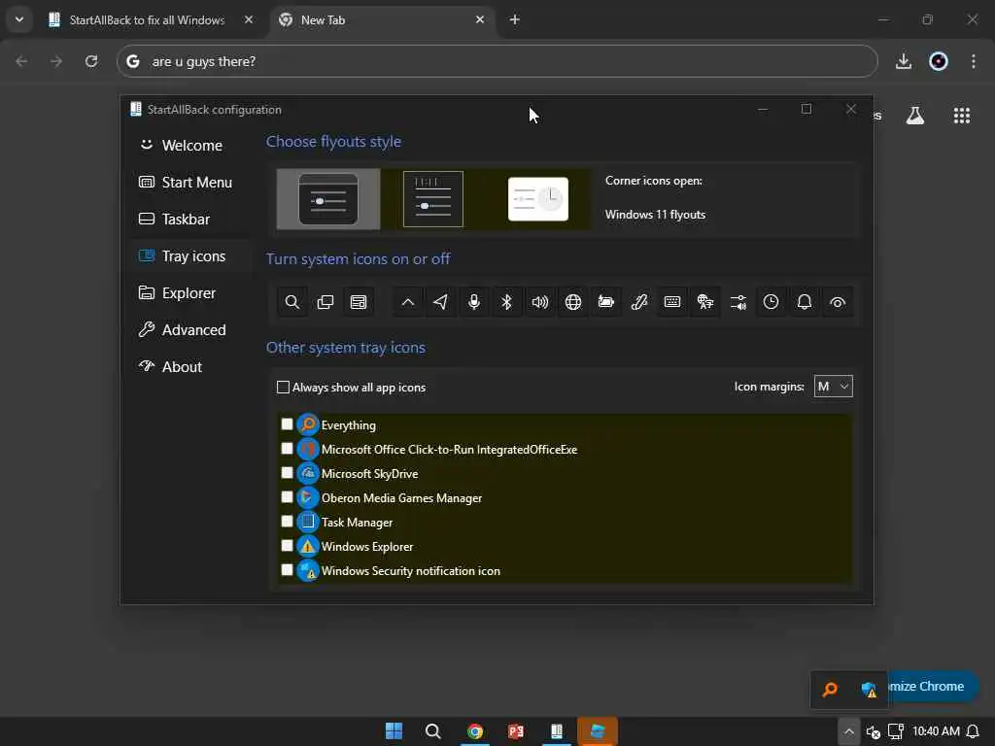Image resolution: width=995 pixels, height=746 pixels.
Task: Select the outlined Windows 10 flyout style
Action: pyautogui.click(x=432, y=199)
